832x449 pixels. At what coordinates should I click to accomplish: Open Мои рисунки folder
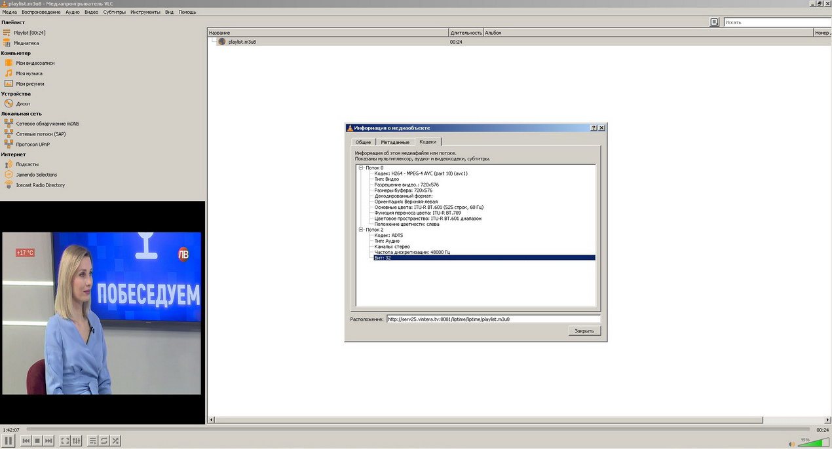pos(30,84)
